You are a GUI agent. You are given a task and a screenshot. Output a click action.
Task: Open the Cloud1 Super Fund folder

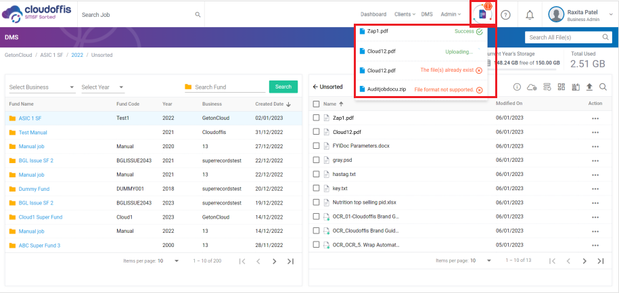coord(41,217)
